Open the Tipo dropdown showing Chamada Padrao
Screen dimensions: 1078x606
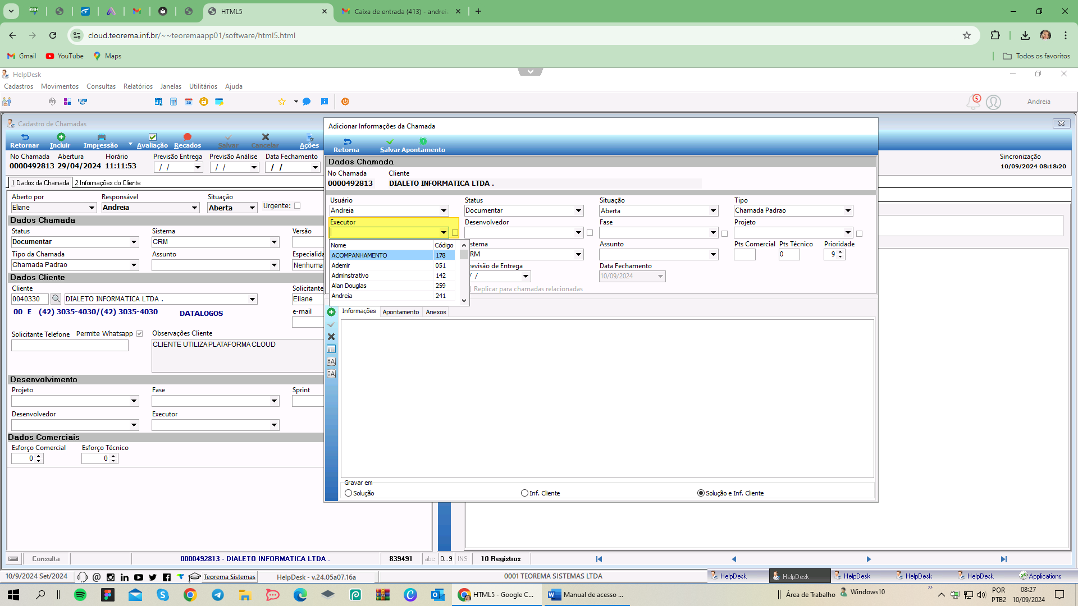pos(848,211)
